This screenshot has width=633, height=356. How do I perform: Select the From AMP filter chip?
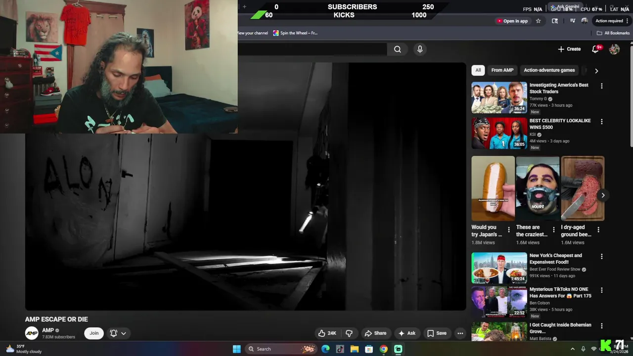point(502,70)
